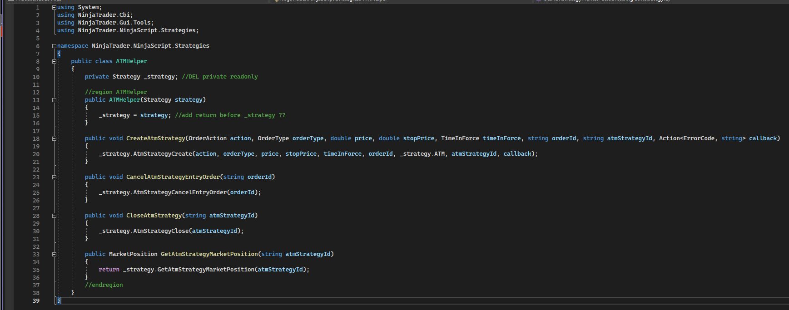Click the MarketPosition return type on line 33
The width and height of the screenshot is (789, 310).
133,254
